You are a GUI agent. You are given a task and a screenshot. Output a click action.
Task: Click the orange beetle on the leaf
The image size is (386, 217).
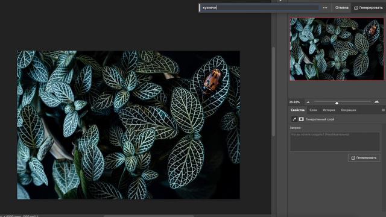(211, 81)
